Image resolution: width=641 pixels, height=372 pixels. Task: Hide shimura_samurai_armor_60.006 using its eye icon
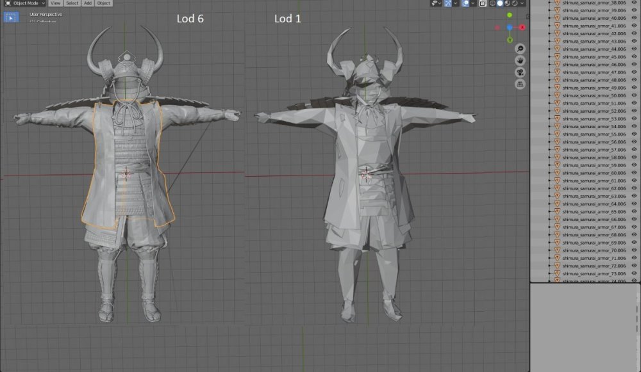(x=635, y=173)
